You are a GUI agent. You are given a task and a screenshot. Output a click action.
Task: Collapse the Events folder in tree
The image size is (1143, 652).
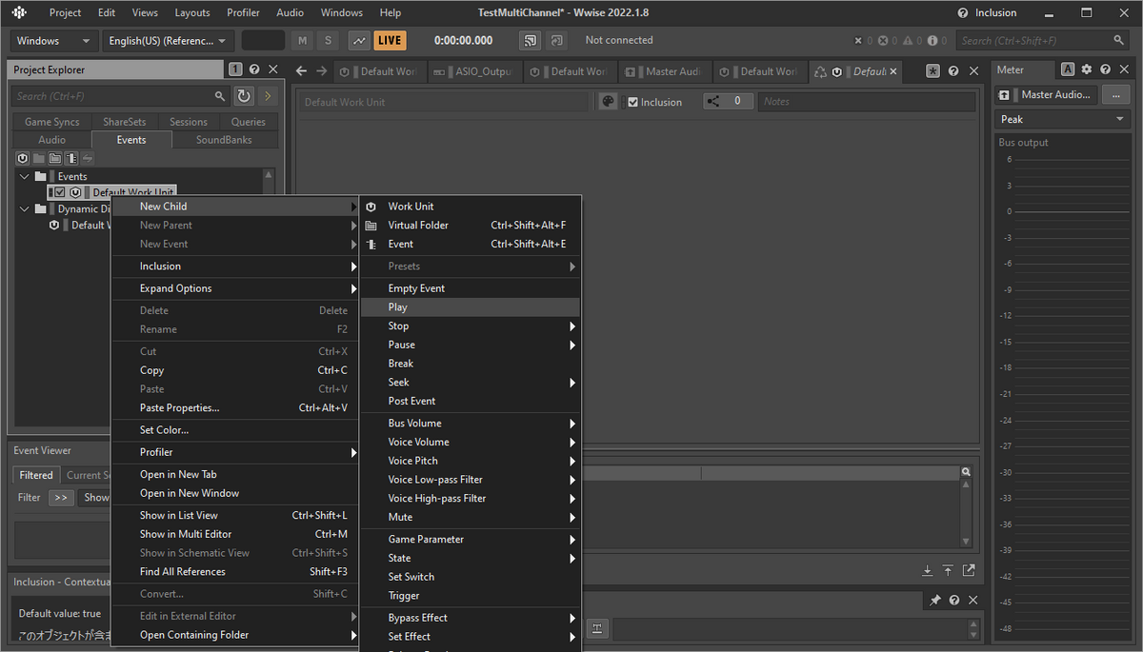click(25, 176)
